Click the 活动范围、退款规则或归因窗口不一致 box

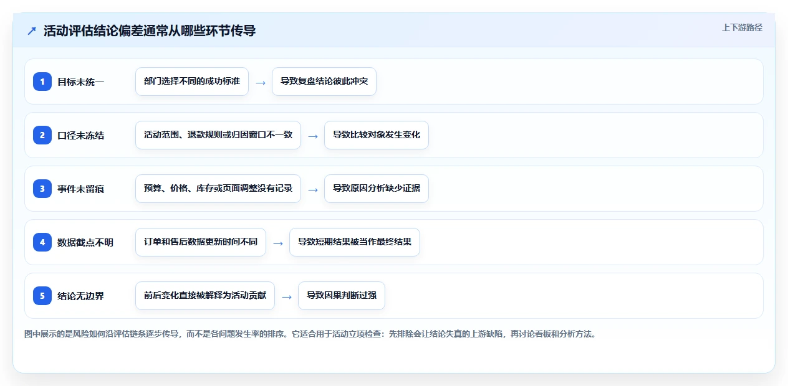[218, 135]
